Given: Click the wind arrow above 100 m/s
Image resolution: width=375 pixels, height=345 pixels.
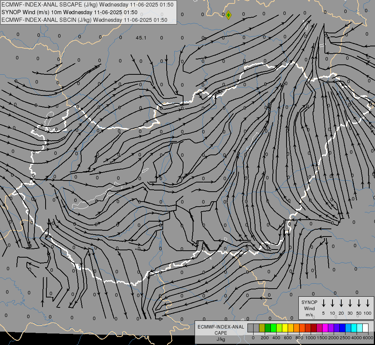Looking at the screenshot, I should [368, 303].
